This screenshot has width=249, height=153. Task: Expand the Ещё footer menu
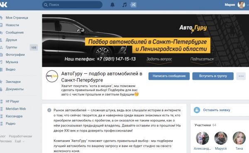click(x=20, y=141)
